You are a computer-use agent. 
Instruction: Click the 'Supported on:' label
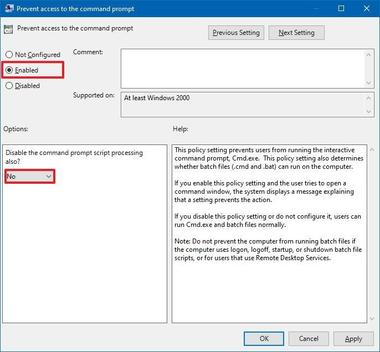pos(94,95)
